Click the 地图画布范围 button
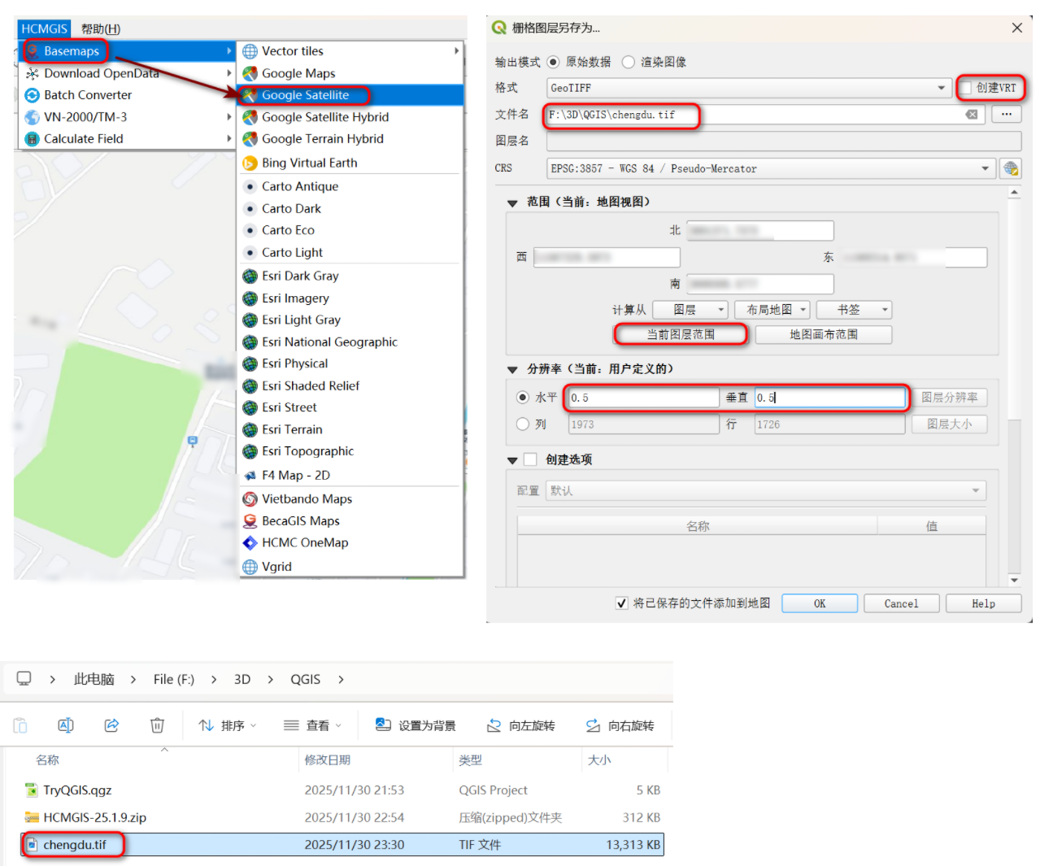 (824, 334)
